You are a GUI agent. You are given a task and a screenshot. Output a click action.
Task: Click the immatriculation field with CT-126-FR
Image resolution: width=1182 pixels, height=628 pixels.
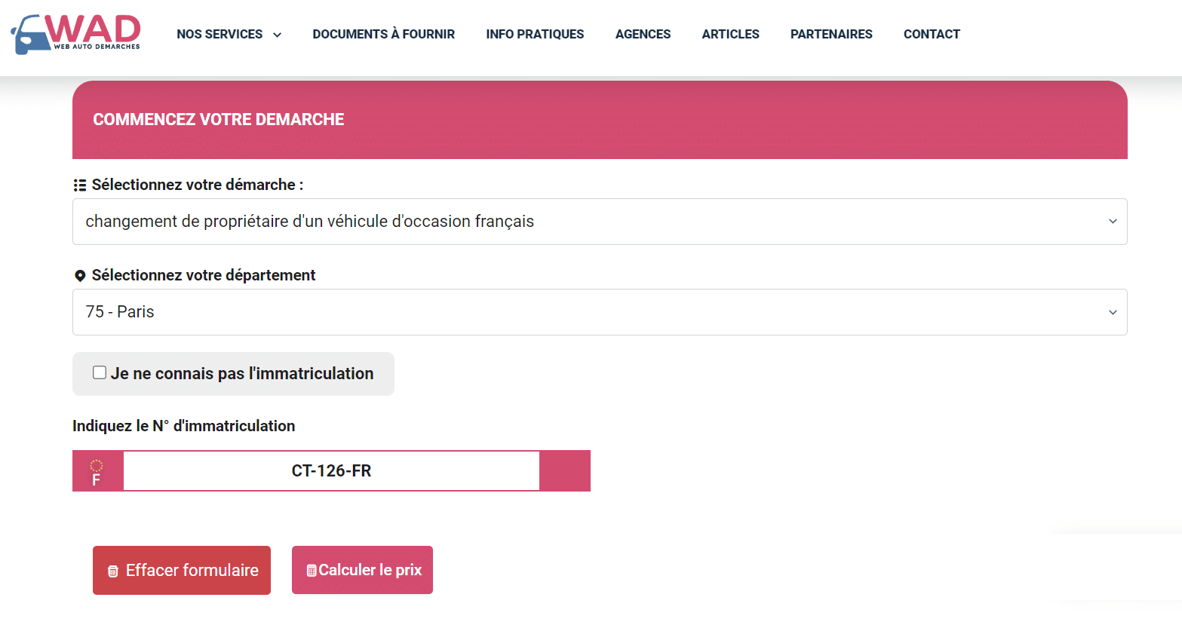point(331,471)
